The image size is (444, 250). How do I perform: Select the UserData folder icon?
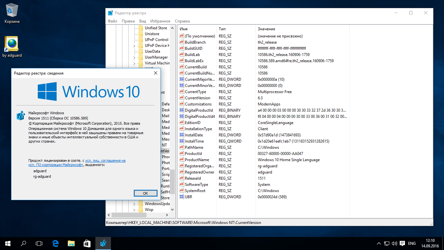(141, 51)
